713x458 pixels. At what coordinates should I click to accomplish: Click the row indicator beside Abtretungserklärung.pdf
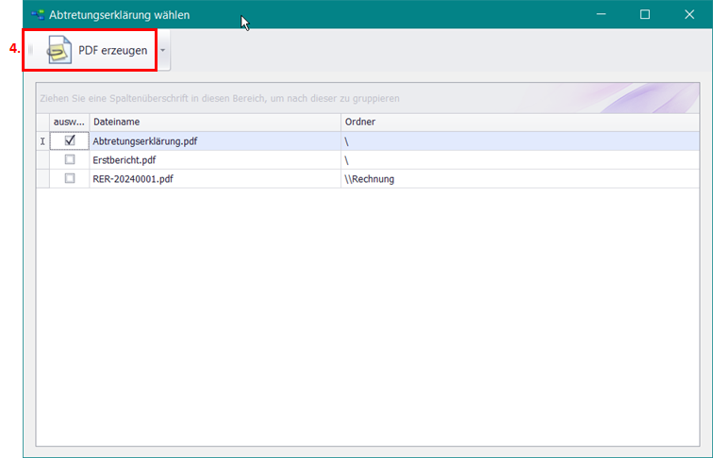tap(42, 141)
